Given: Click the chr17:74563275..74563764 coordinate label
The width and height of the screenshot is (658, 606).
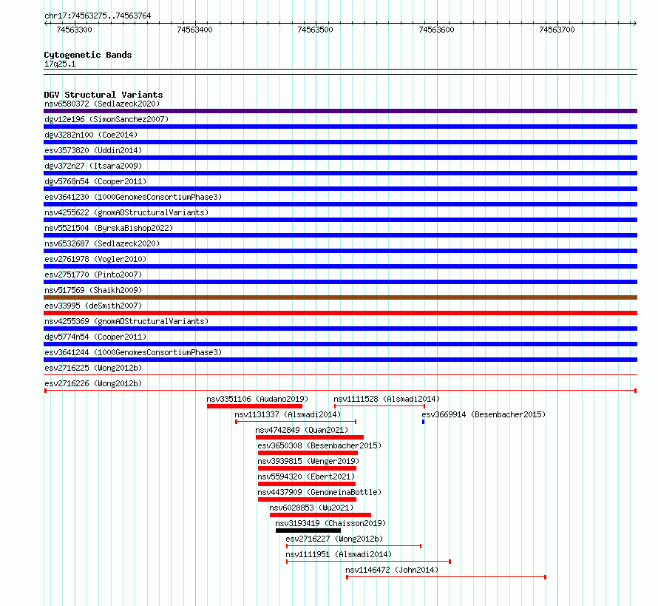Looking at the screenshot, I should (98, 16).
